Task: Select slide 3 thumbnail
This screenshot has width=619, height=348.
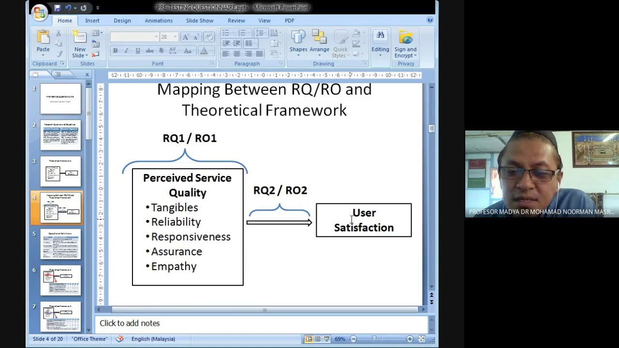Action: [60, 172]
